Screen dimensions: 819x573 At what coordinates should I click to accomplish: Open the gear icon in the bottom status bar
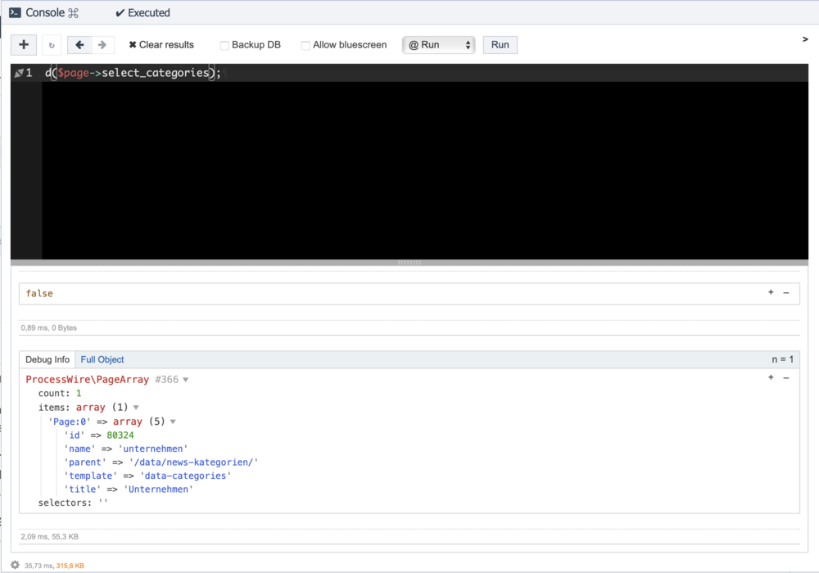coord(15,565)
